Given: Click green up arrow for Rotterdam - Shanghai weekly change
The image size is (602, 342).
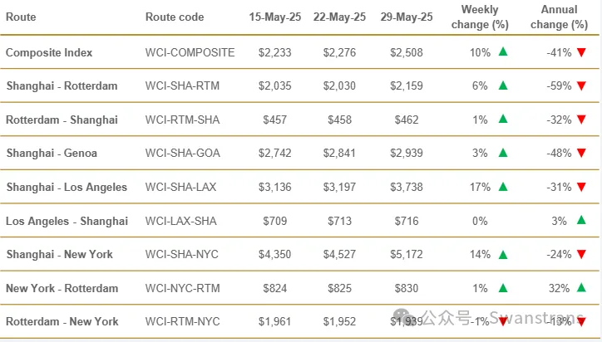Looking at the screenshot, I should [503, 119].
